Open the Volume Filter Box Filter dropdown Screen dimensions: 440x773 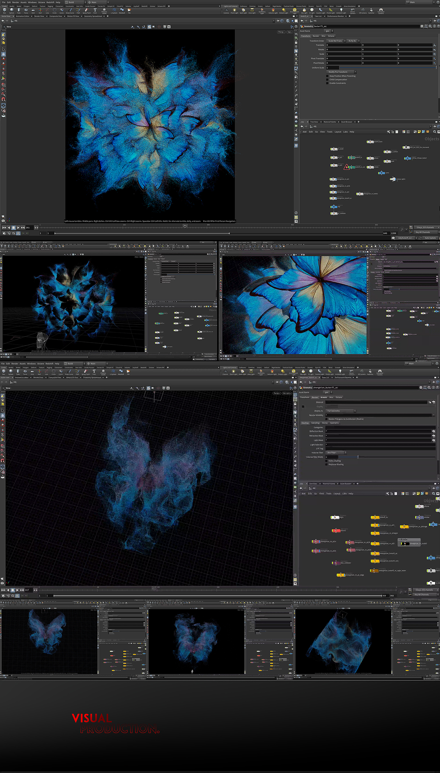coord(335,452)
